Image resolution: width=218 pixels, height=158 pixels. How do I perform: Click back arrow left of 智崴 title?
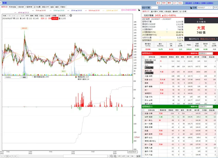point(1,3)
